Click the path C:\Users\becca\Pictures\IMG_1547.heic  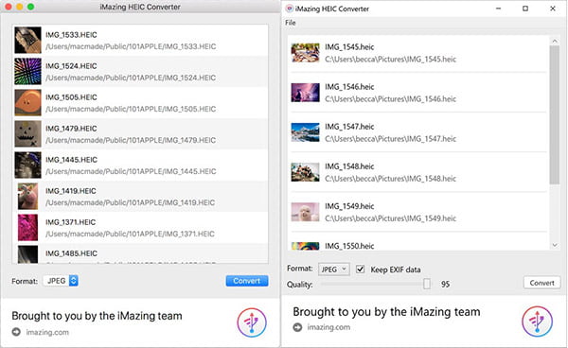point(390,139)
